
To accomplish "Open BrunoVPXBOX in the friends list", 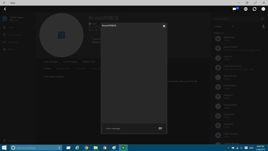I will 239,48.
